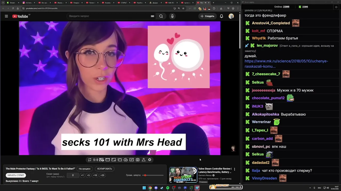Viewport: 341px width, 191px height.
Task: Open YouTube notifications bell
Action: click(x=221, y=16)
